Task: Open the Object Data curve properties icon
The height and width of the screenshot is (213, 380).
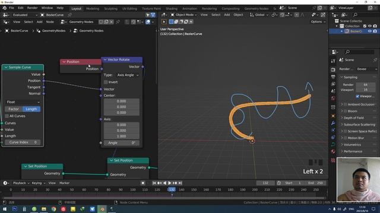Action: point(333,144)
